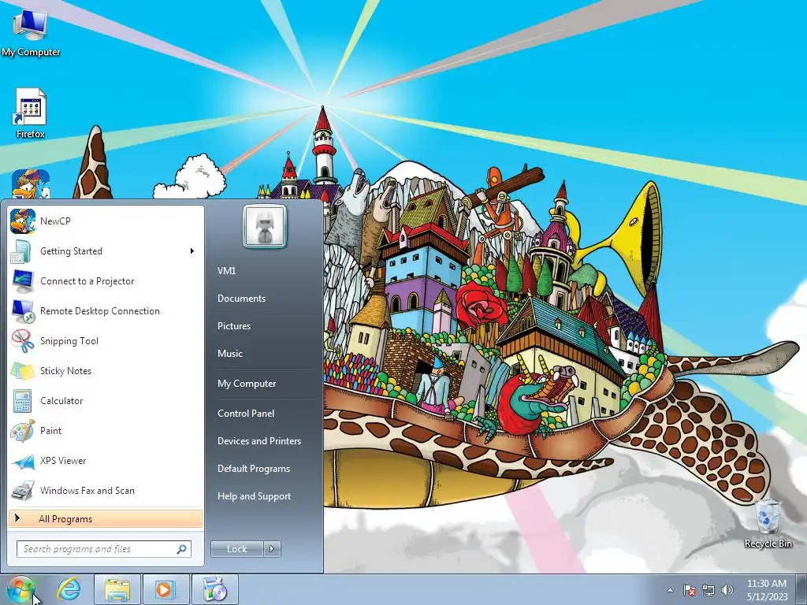Click the Action Center flag tray icon
Image resolution: width=807 pixels, height=605 pixels.
pos(690,590)
